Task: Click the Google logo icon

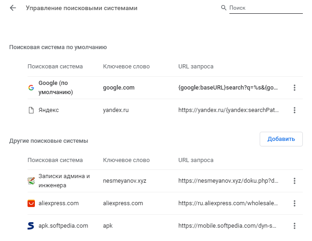Action: [x=31, y=88]
